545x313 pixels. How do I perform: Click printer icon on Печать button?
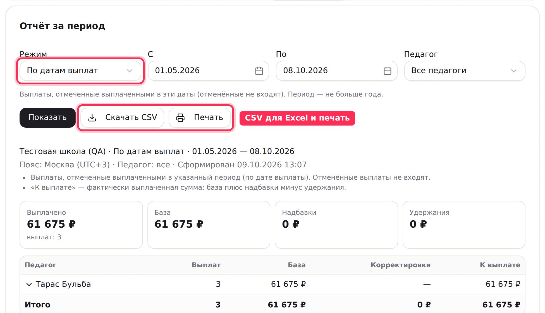click(x=180, y=118)
